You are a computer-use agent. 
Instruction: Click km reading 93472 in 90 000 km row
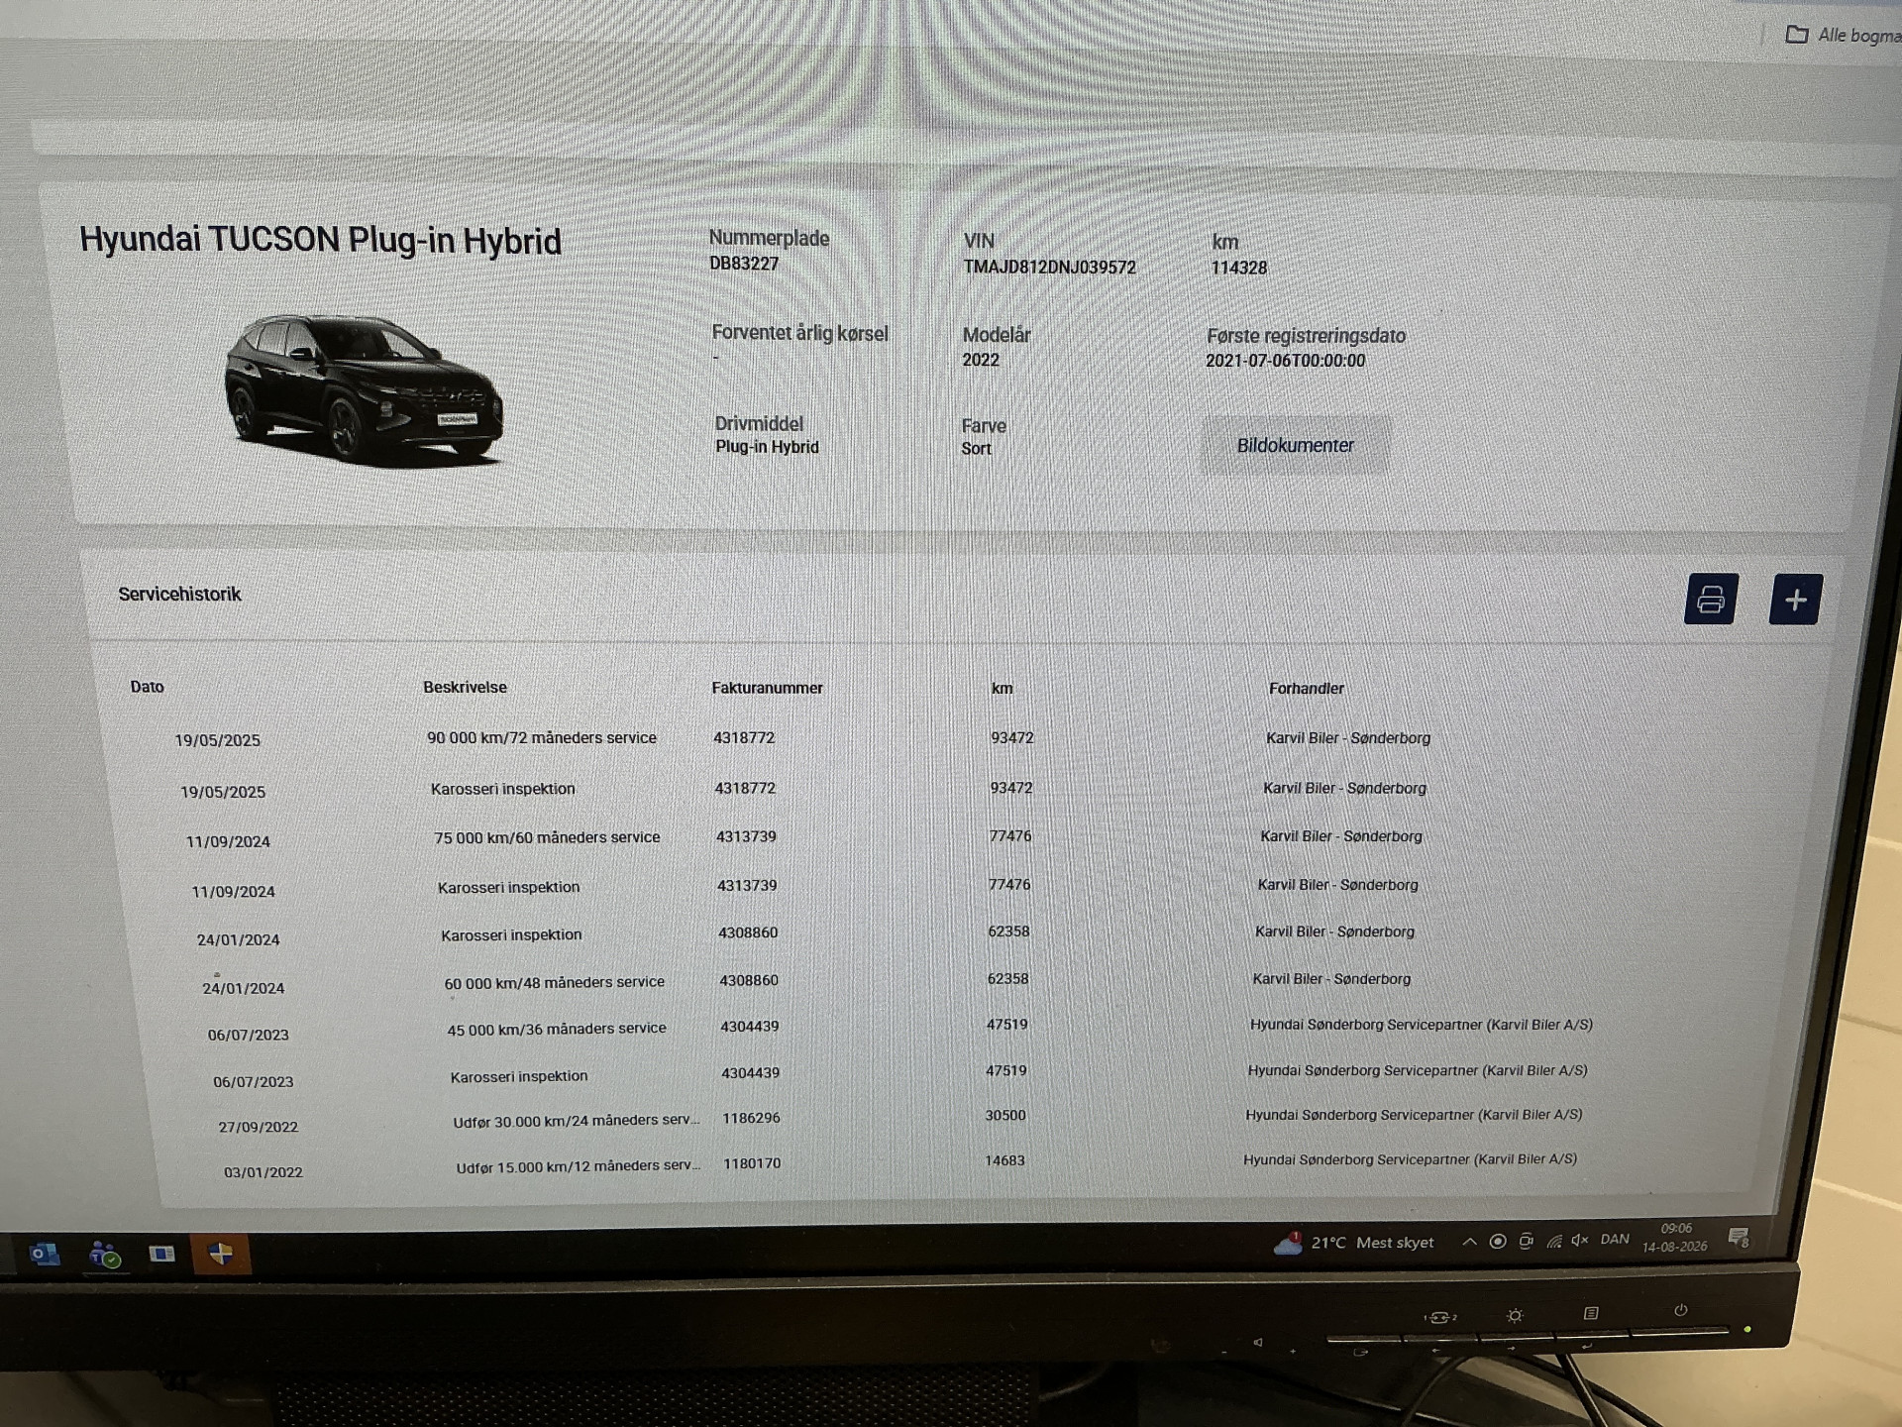(x=1012, y=737)
